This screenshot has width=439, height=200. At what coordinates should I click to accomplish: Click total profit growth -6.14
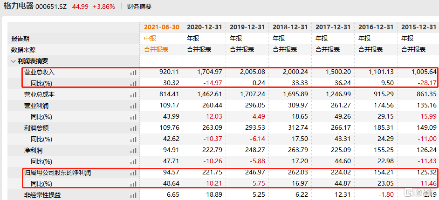click(x=257, y=139)
